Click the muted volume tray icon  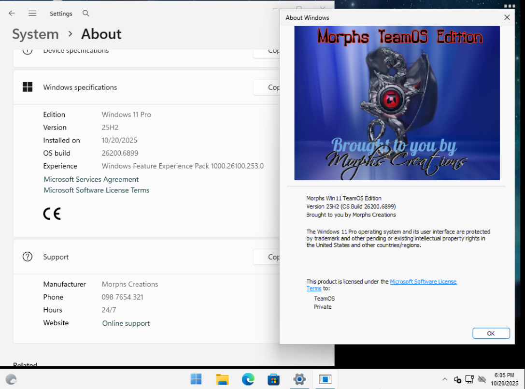point(457,379)
